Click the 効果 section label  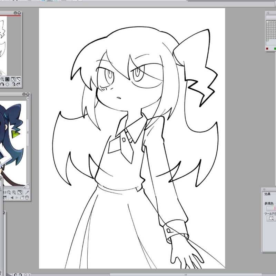[268, 194]
